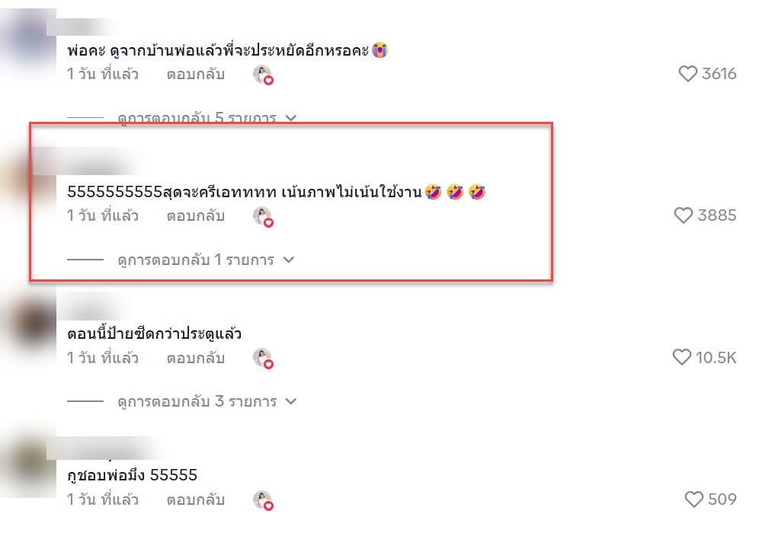
Task: Tap the heart beside 10.5K likes
Action: coord(681,358)
